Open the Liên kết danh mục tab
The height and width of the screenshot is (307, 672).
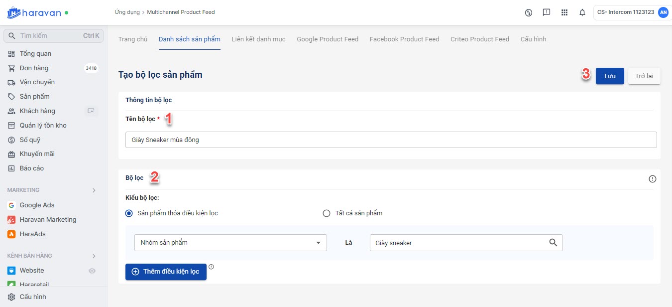point(258,39)
